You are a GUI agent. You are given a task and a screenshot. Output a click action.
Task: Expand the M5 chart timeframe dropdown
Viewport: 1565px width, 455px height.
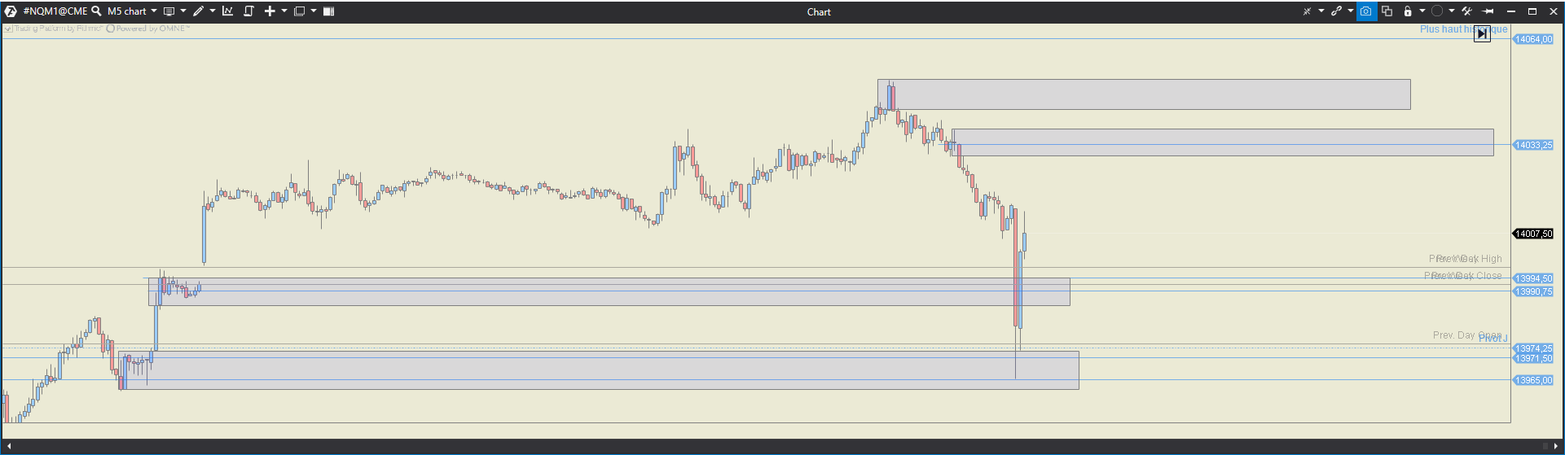(x=154, y=11)
